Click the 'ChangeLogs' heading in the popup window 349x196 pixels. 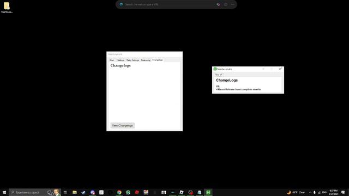pyautogui.click(x=227, y=80)
